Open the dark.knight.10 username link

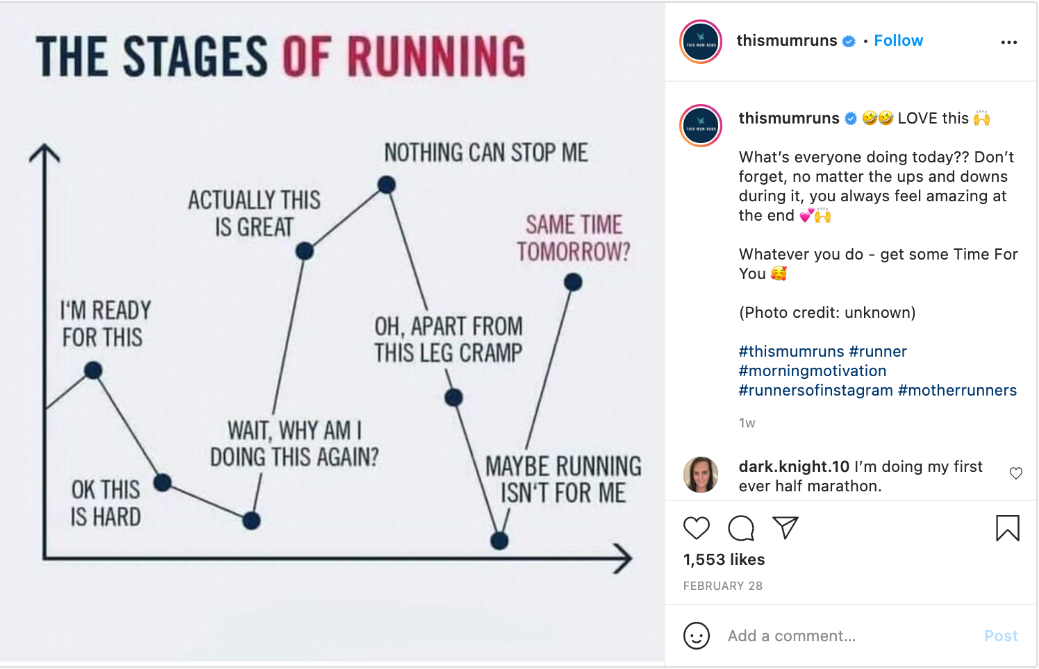(794, 466)
